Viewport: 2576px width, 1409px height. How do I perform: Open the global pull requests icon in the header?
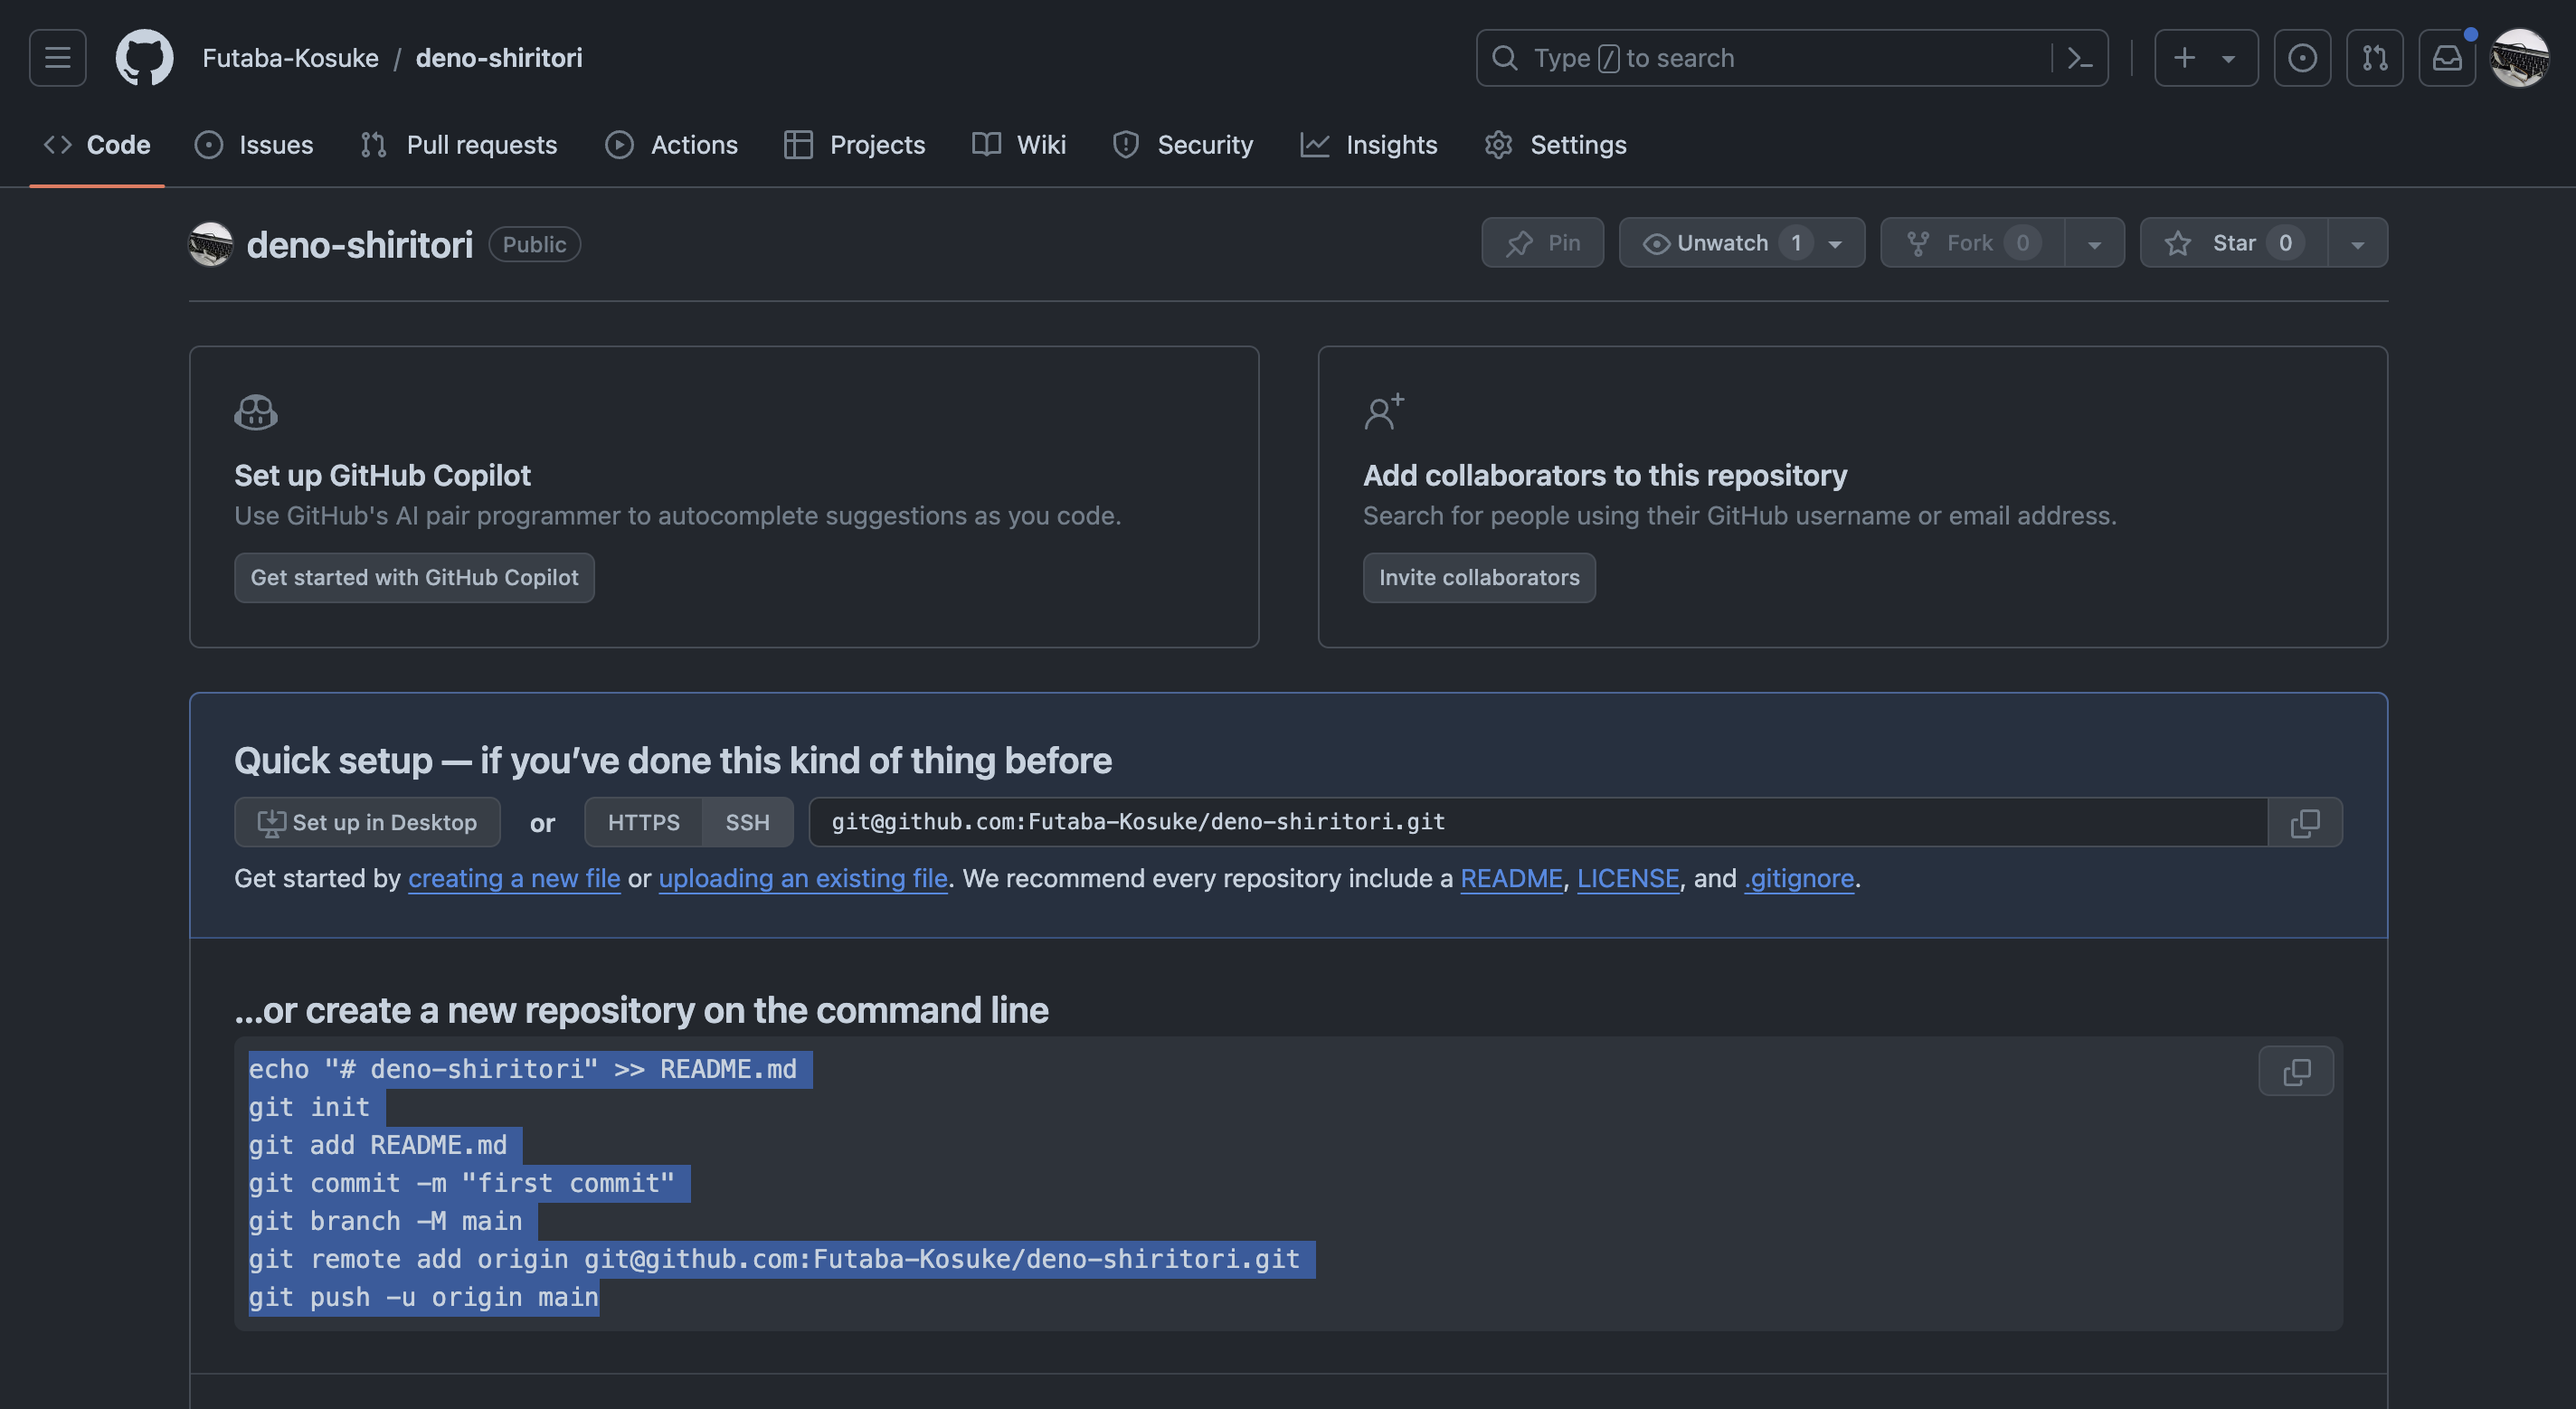tap(2374, 58)
